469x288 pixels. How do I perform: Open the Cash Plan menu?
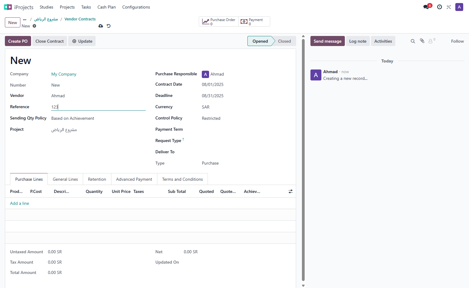point(107,7)
